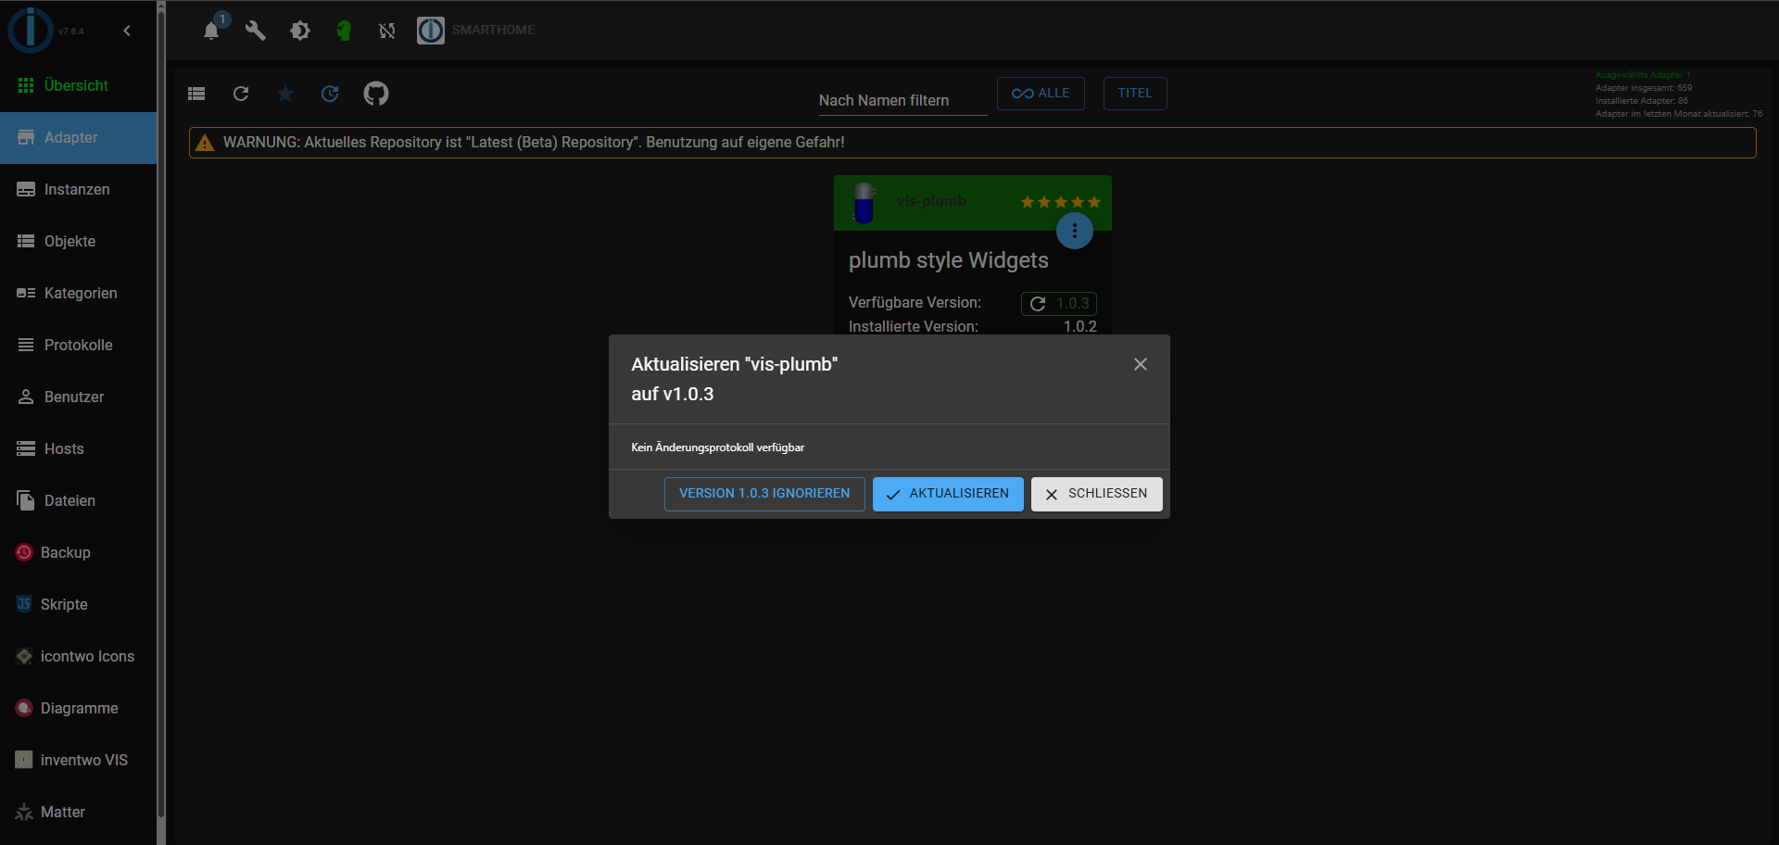
Task: Click "Adapter im letzten Monat aktualisiert: 76"
Action: click(1679, 114)
